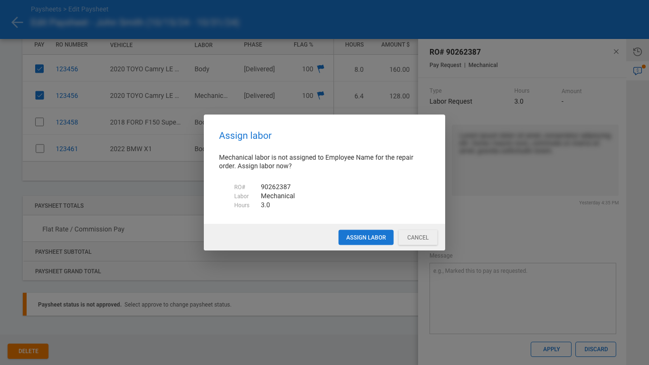The image size is (649, 365).
Task: Click the VEHICLE column header
Action: click(x=121, y=45)
